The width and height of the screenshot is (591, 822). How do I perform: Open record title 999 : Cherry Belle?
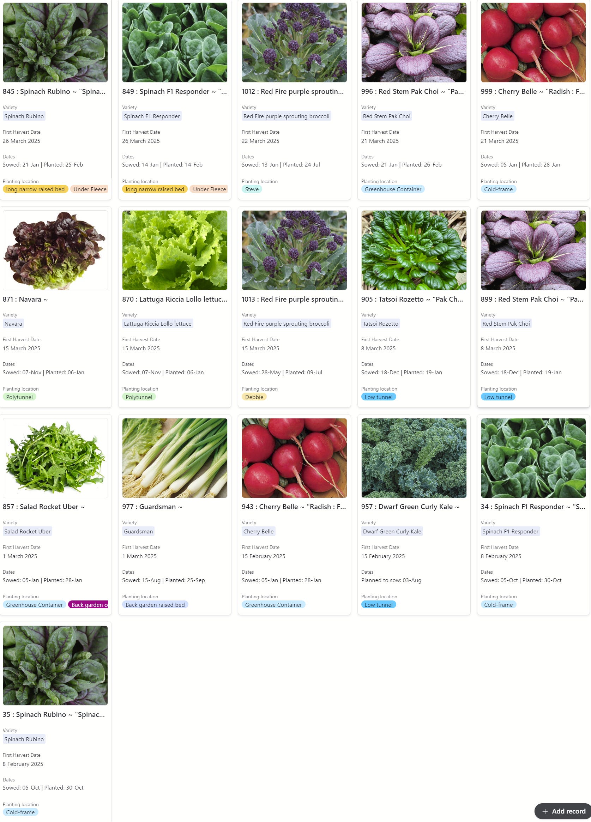533,91
